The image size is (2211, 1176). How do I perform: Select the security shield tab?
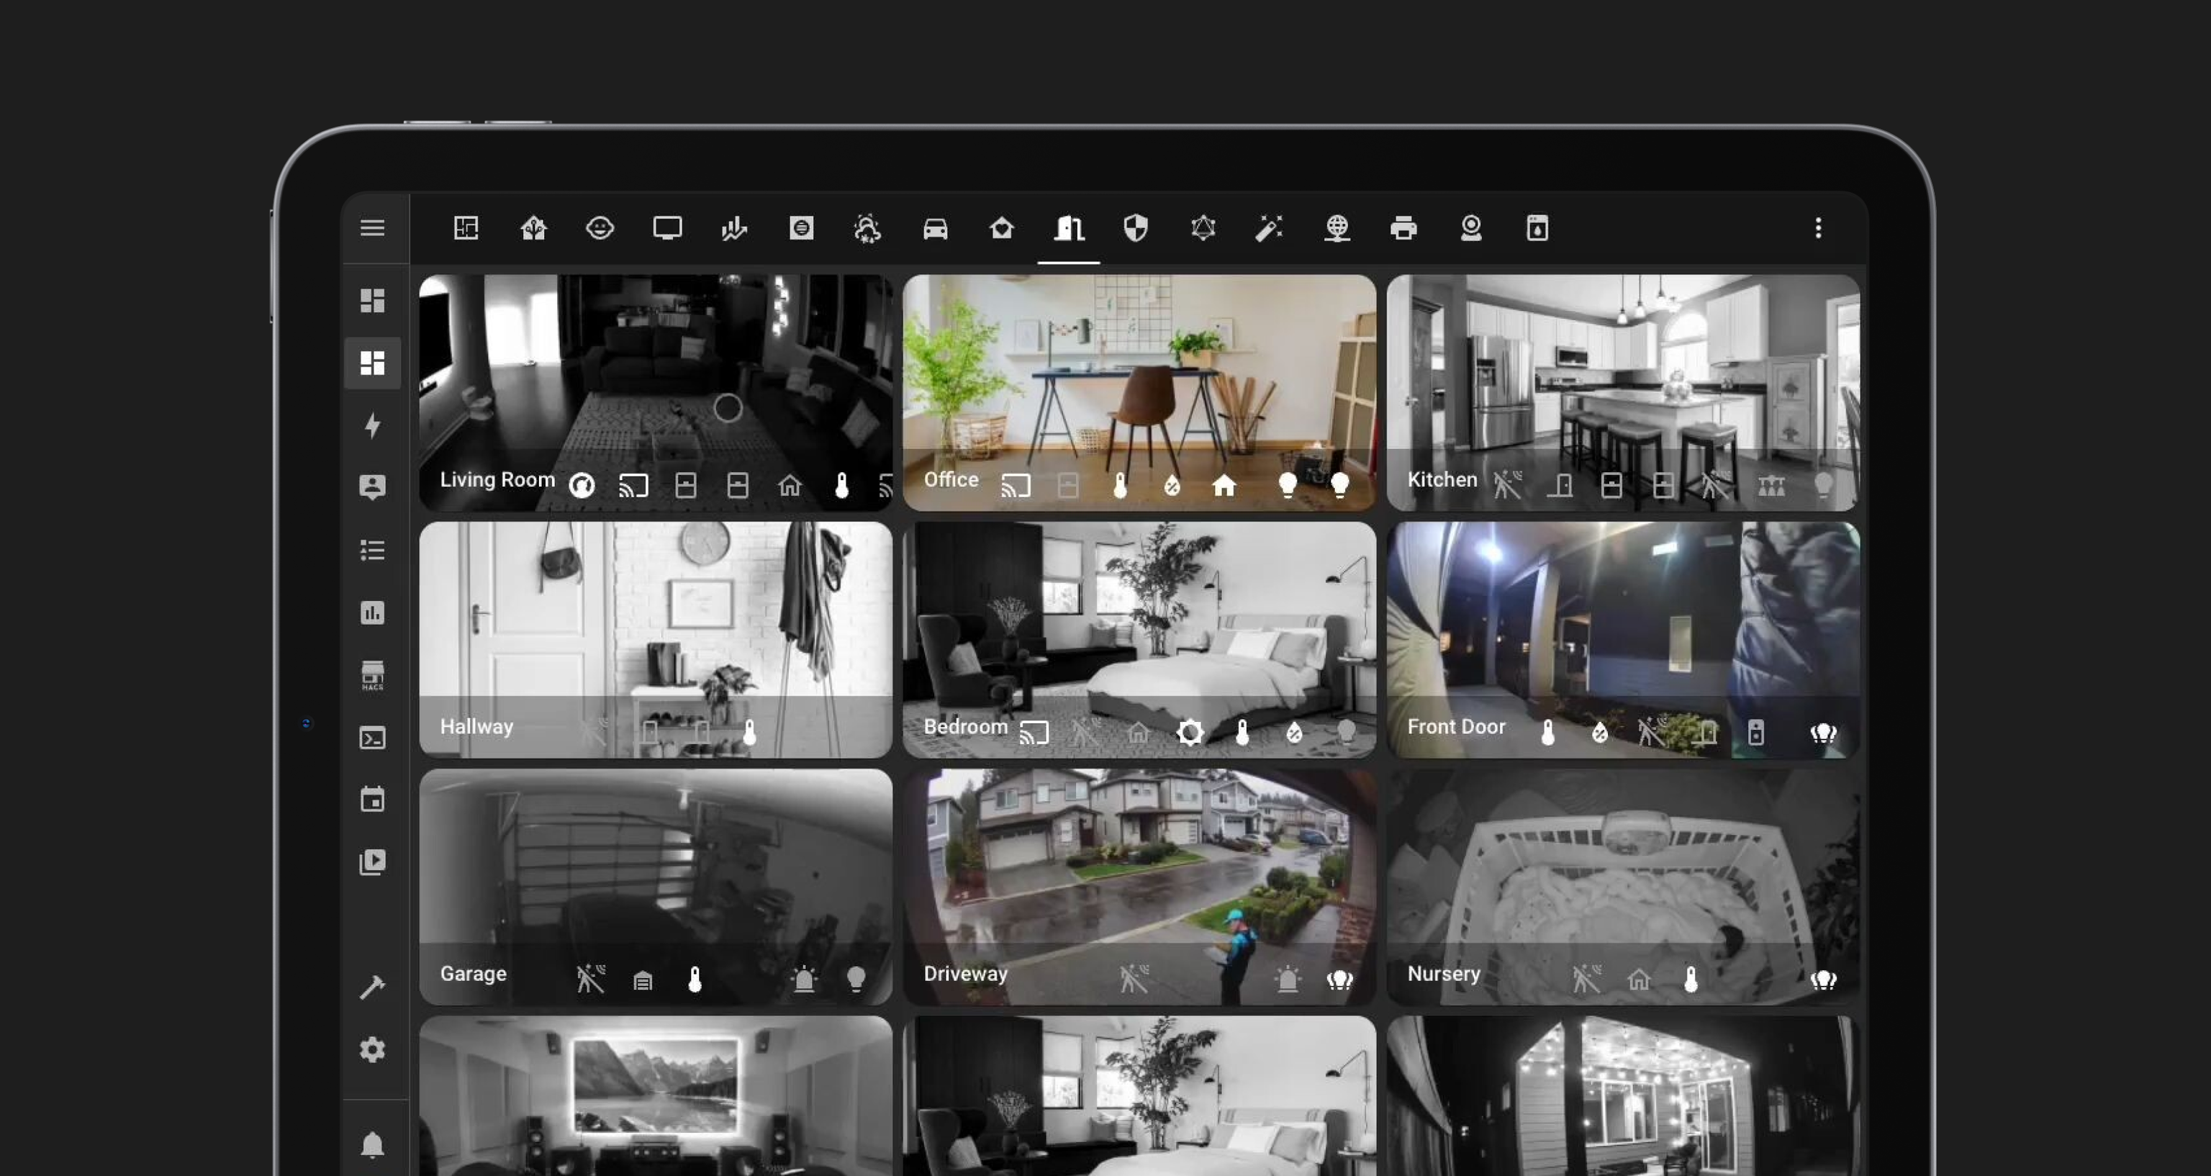(x=1136, y=228)
